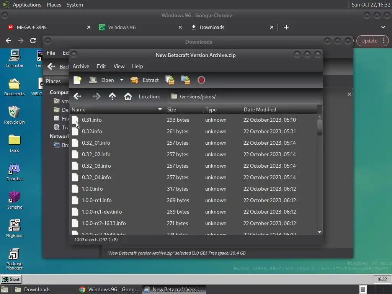This screenshot has height=294, width=392.
Task: Click Chrome Update button
Action: click(372, 41)
